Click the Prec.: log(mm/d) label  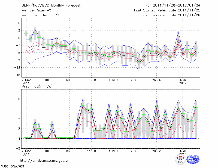click(x=37, y=86)
